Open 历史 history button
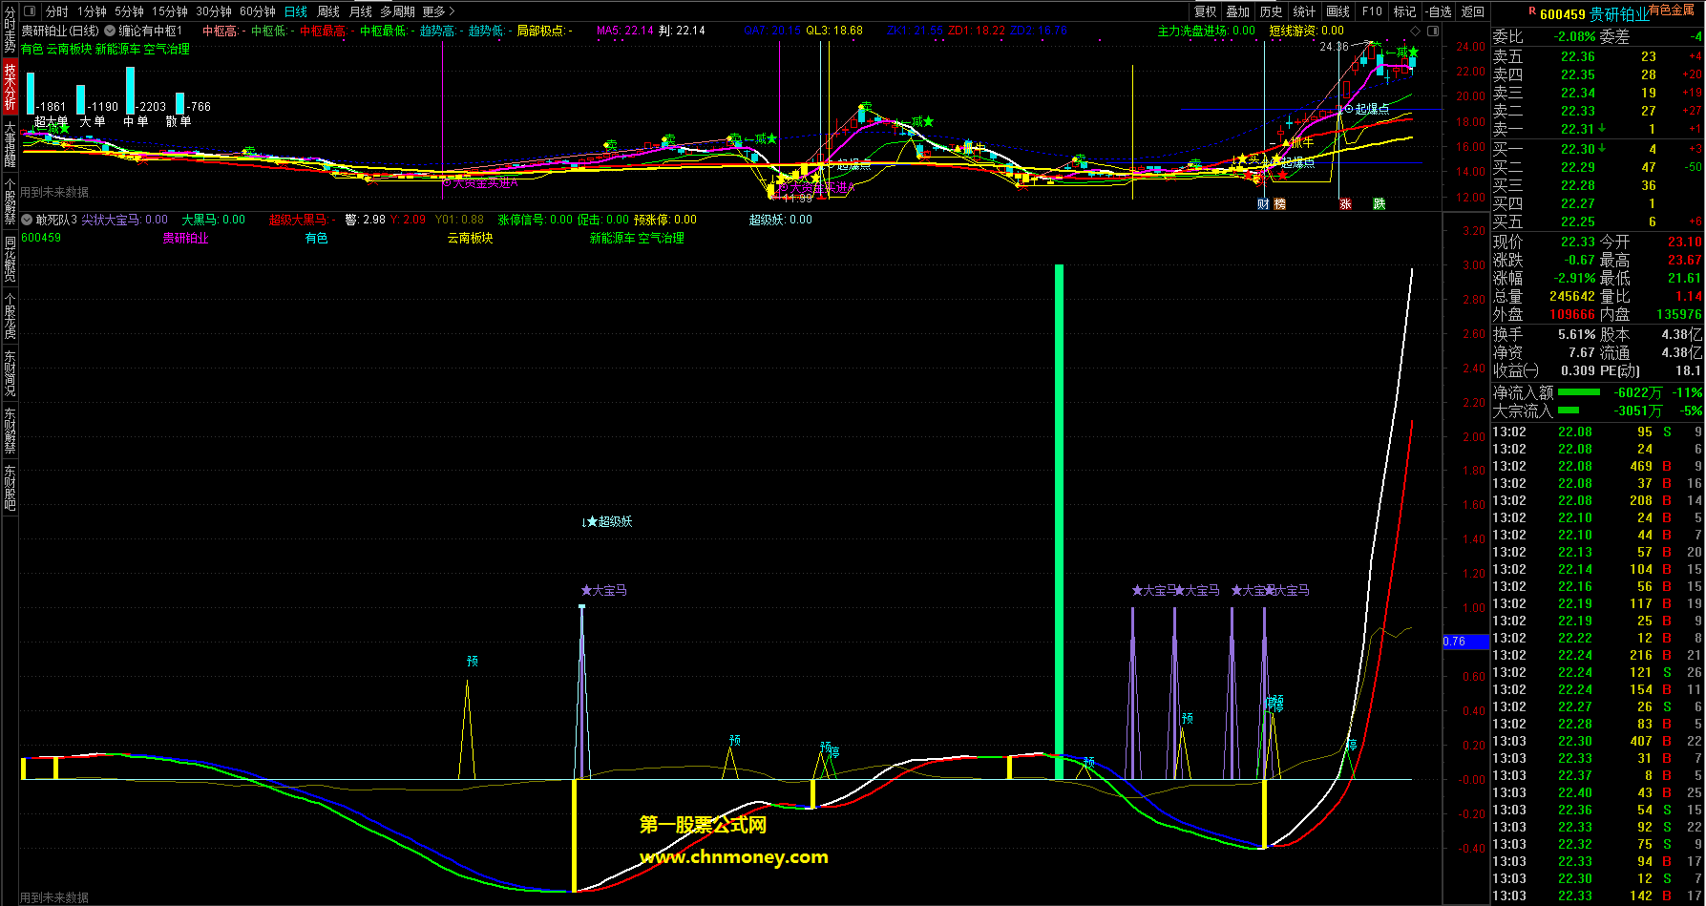Screen dimensions: 1706x906 click(1271, 11)
